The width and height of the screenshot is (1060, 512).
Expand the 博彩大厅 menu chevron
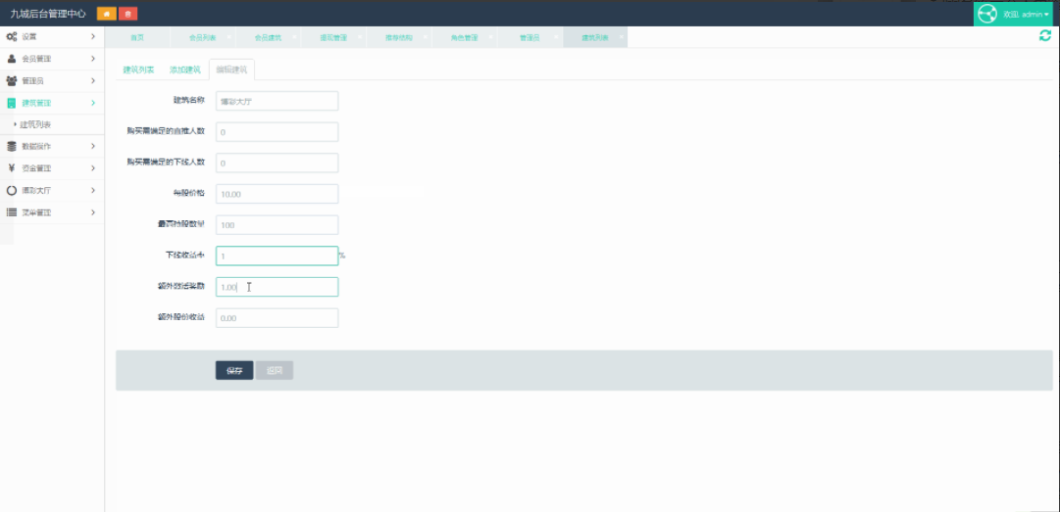pyautogui.click(x=93, y=190)
